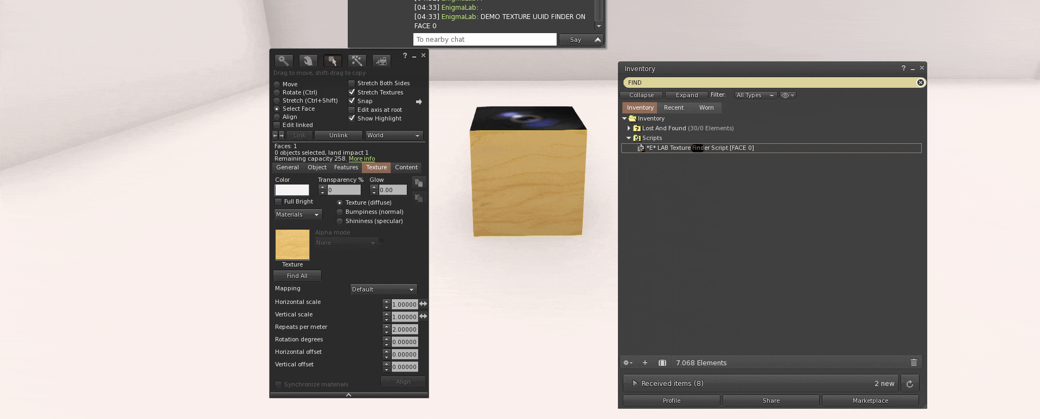The image size is (1040, 419).
Task: Open grid options arrow beside Snap
Action: click(419, 101)
